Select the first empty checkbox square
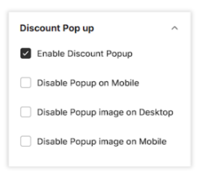This screenshot has width=199, height=181. [x=26, y=83]
